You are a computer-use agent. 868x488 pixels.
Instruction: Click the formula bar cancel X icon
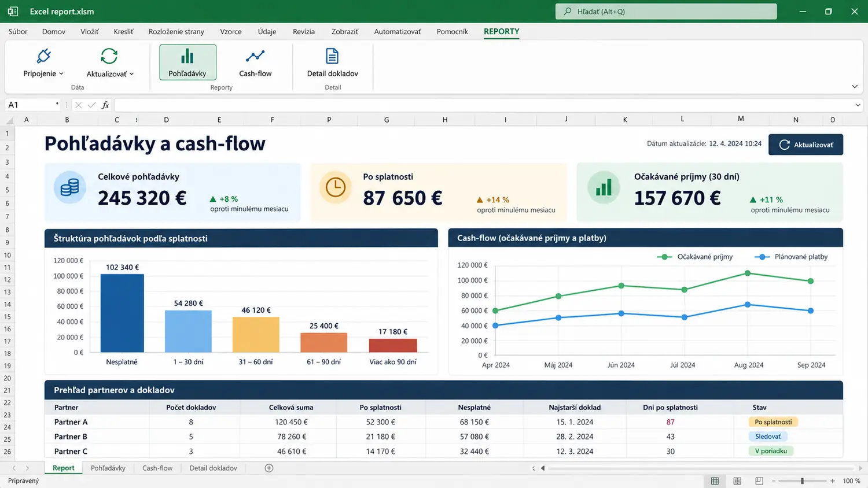pos(79,105)
